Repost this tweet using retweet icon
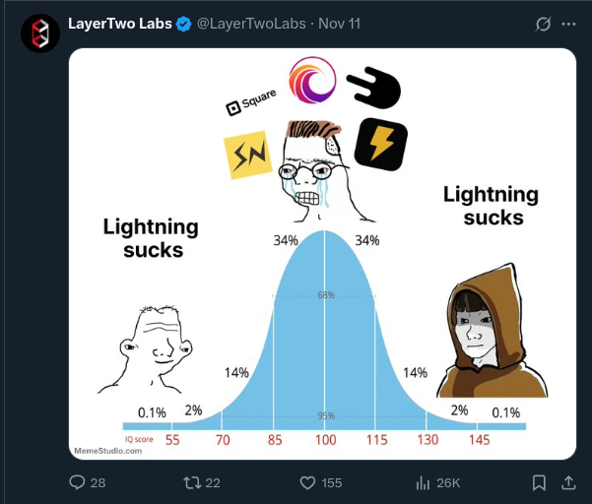The image size is (592, 504). pos(192,482)
